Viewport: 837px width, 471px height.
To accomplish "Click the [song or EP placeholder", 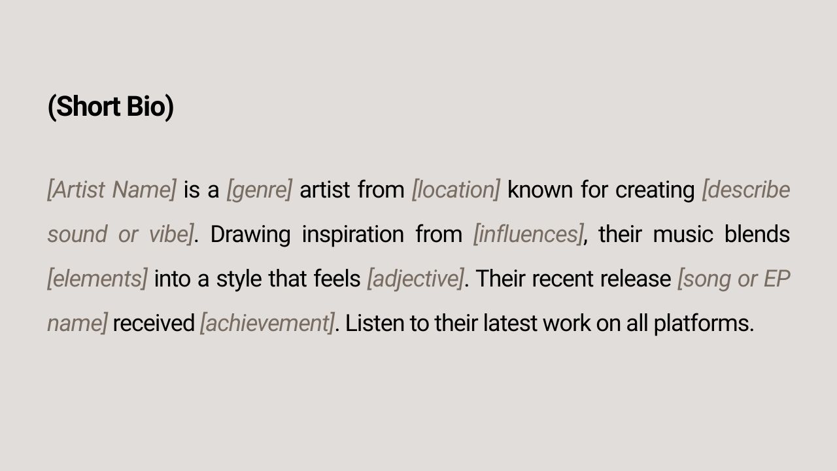I will point(734,279).
